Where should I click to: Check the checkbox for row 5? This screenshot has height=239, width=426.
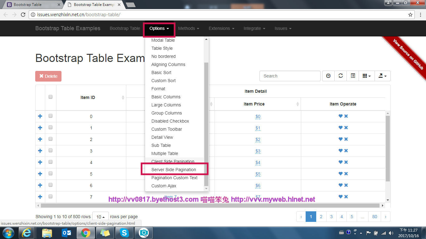click(51, 173)
